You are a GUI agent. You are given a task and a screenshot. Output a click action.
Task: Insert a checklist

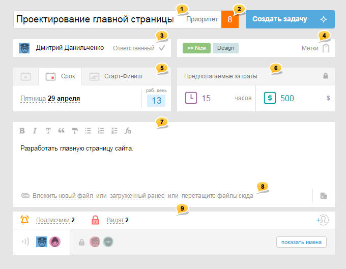click(114, 131)
